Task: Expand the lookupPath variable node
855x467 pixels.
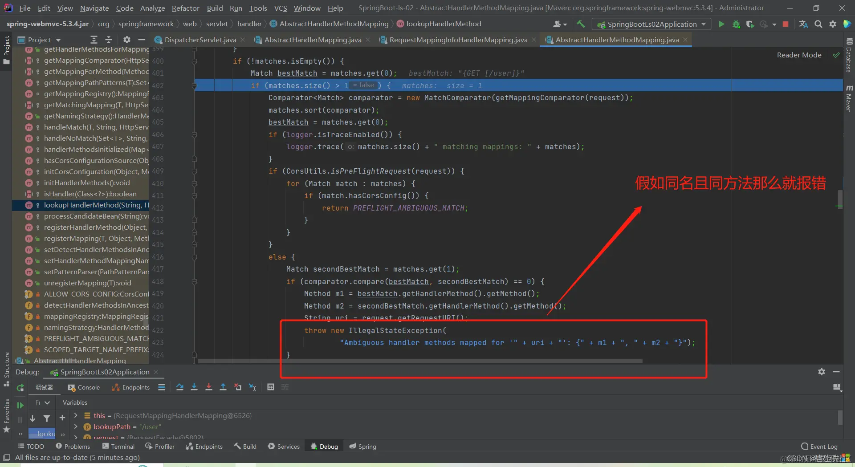Action: 76,426
